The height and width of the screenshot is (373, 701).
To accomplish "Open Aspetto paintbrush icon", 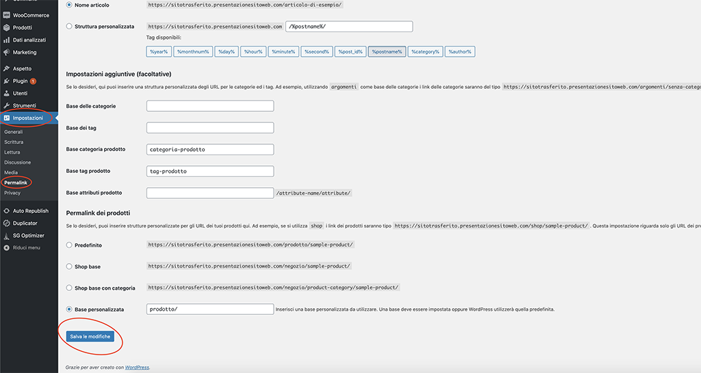I will tap(6, 69).
